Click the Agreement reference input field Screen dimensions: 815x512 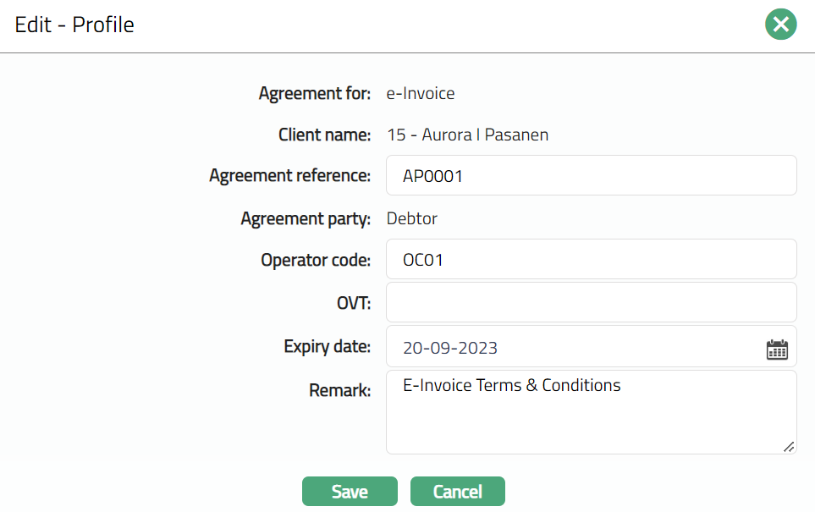click(591, 176)
